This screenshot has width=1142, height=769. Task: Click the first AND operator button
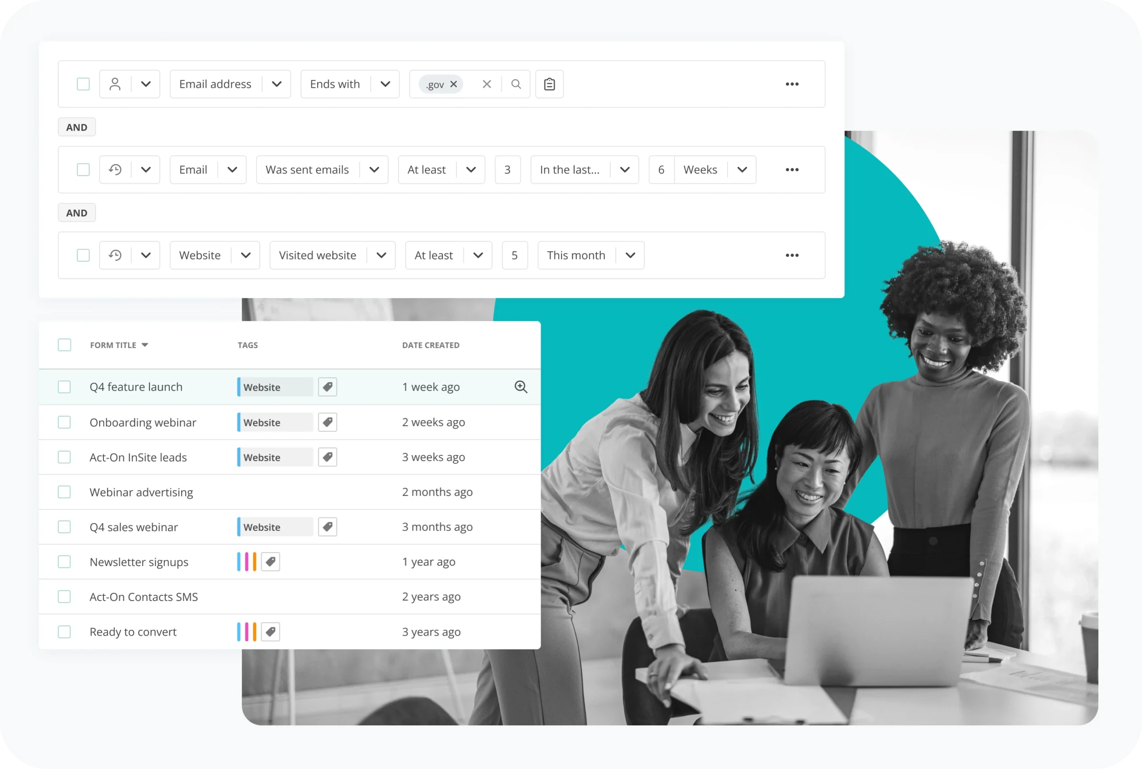77,128
